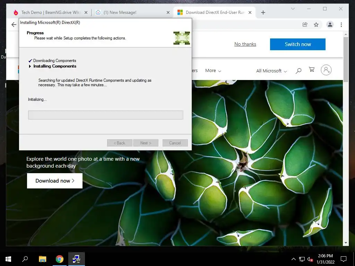The image size is (355, 266).
Task: Minimize the Chrome window
Action: [x=309, y=9]
